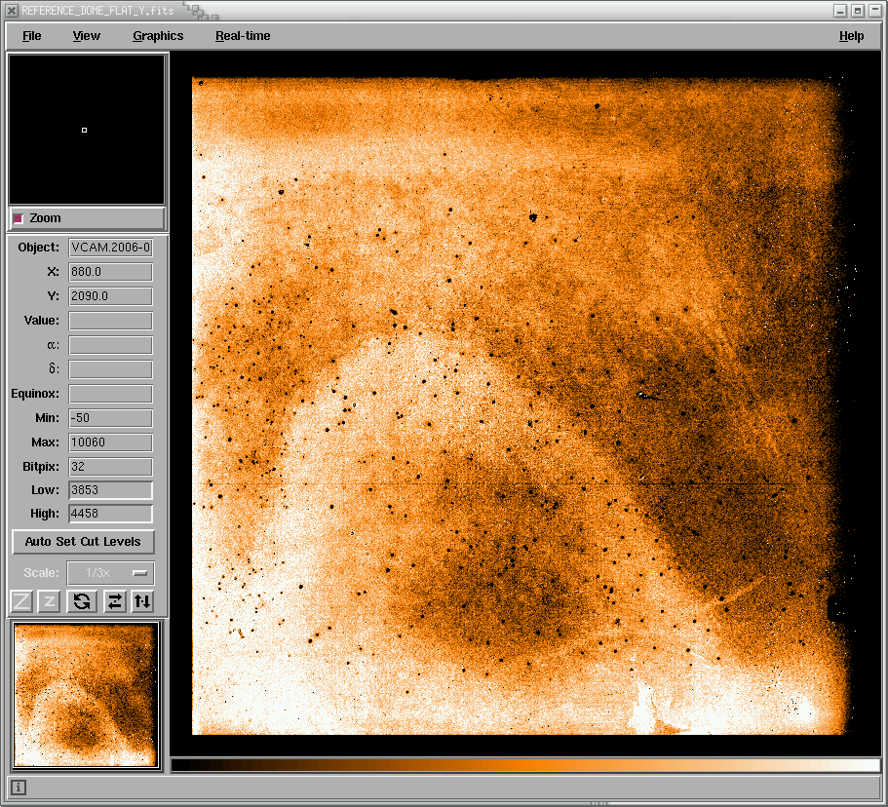Click the Equinox field
Viewport: 888px width, 807px height.
tap(110, 394)
